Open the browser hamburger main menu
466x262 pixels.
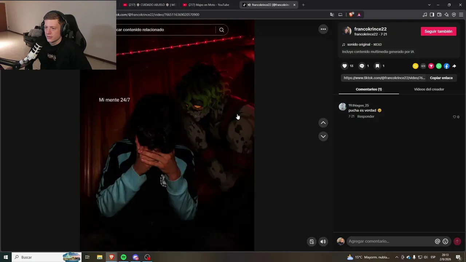pyautogui.click(x=461, y=15)
